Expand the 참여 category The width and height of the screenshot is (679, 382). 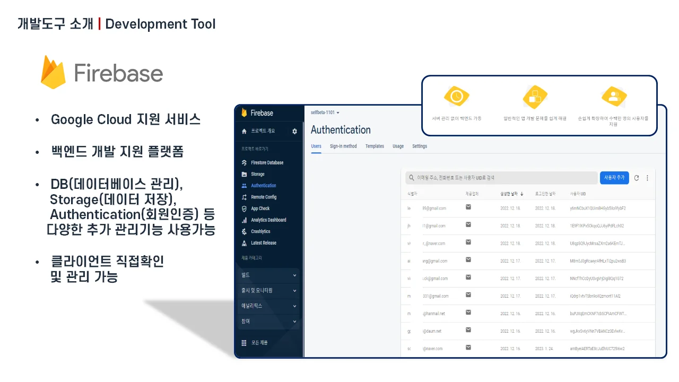[x=269, y=321]
